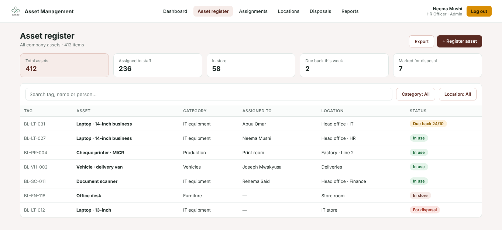Viewport: 502px width, 230px height.
Task: Select tag BL-PR-004
Action: (x=35, y=153)
